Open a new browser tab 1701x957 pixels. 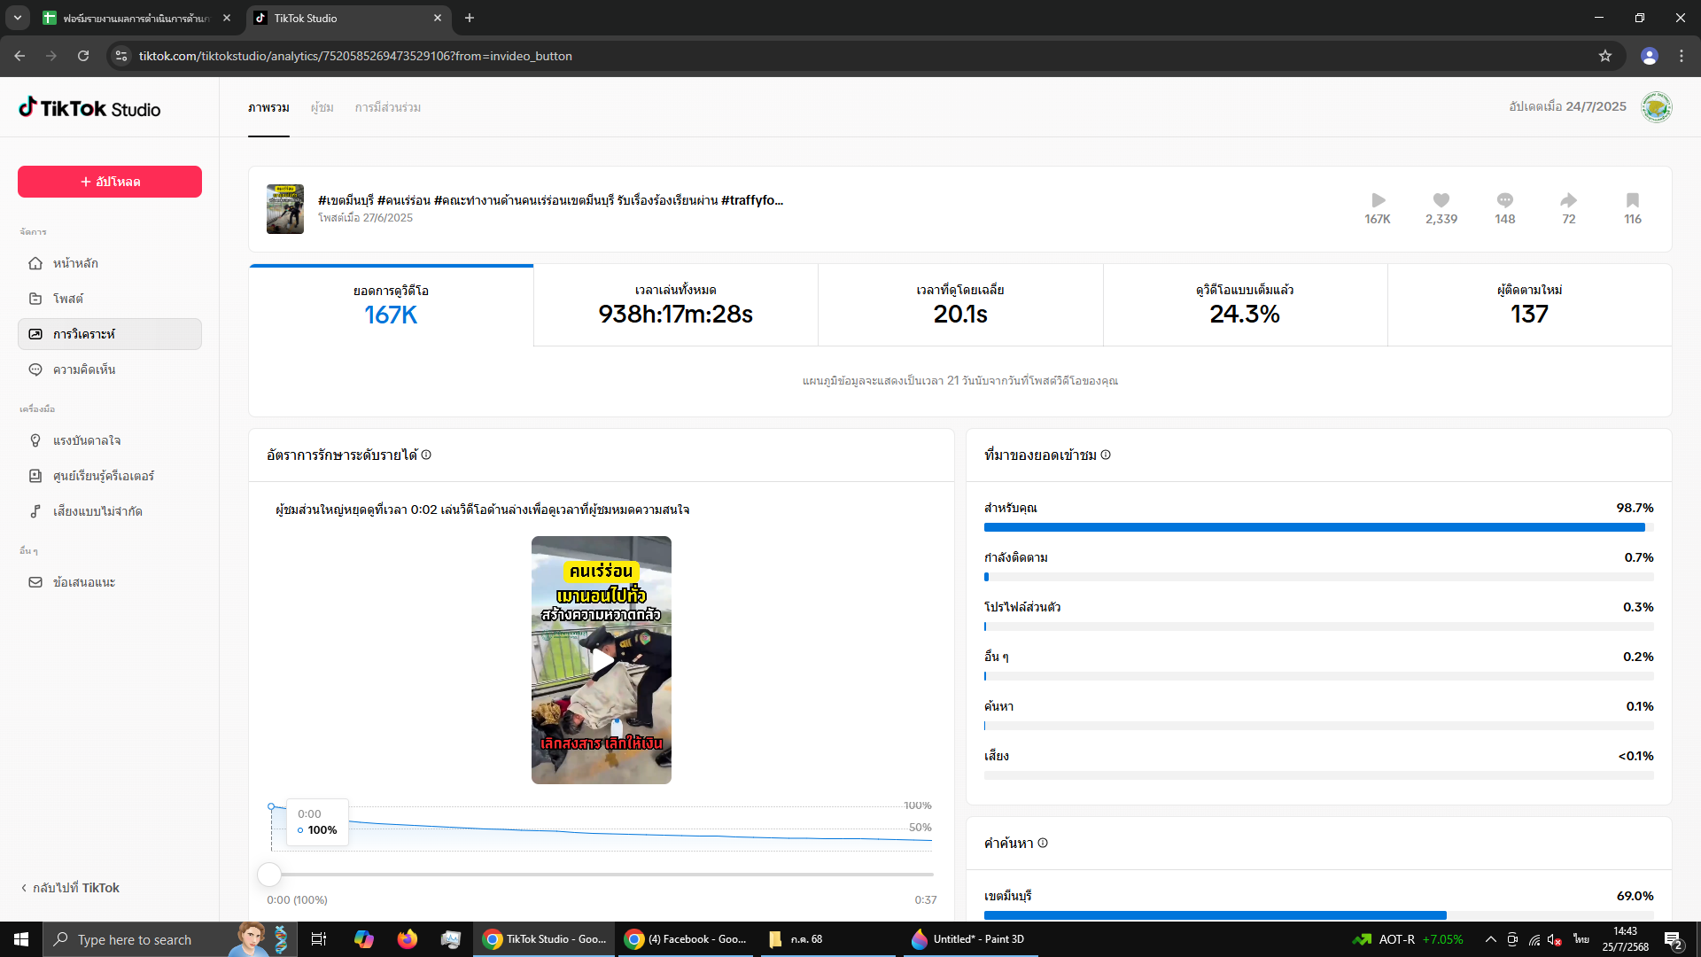click(470, 18)
